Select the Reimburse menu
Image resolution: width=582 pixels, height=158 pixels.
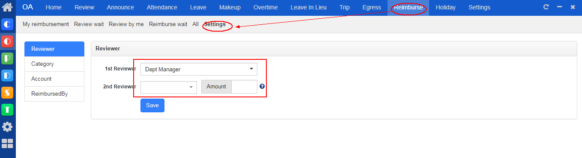point(409,7)
